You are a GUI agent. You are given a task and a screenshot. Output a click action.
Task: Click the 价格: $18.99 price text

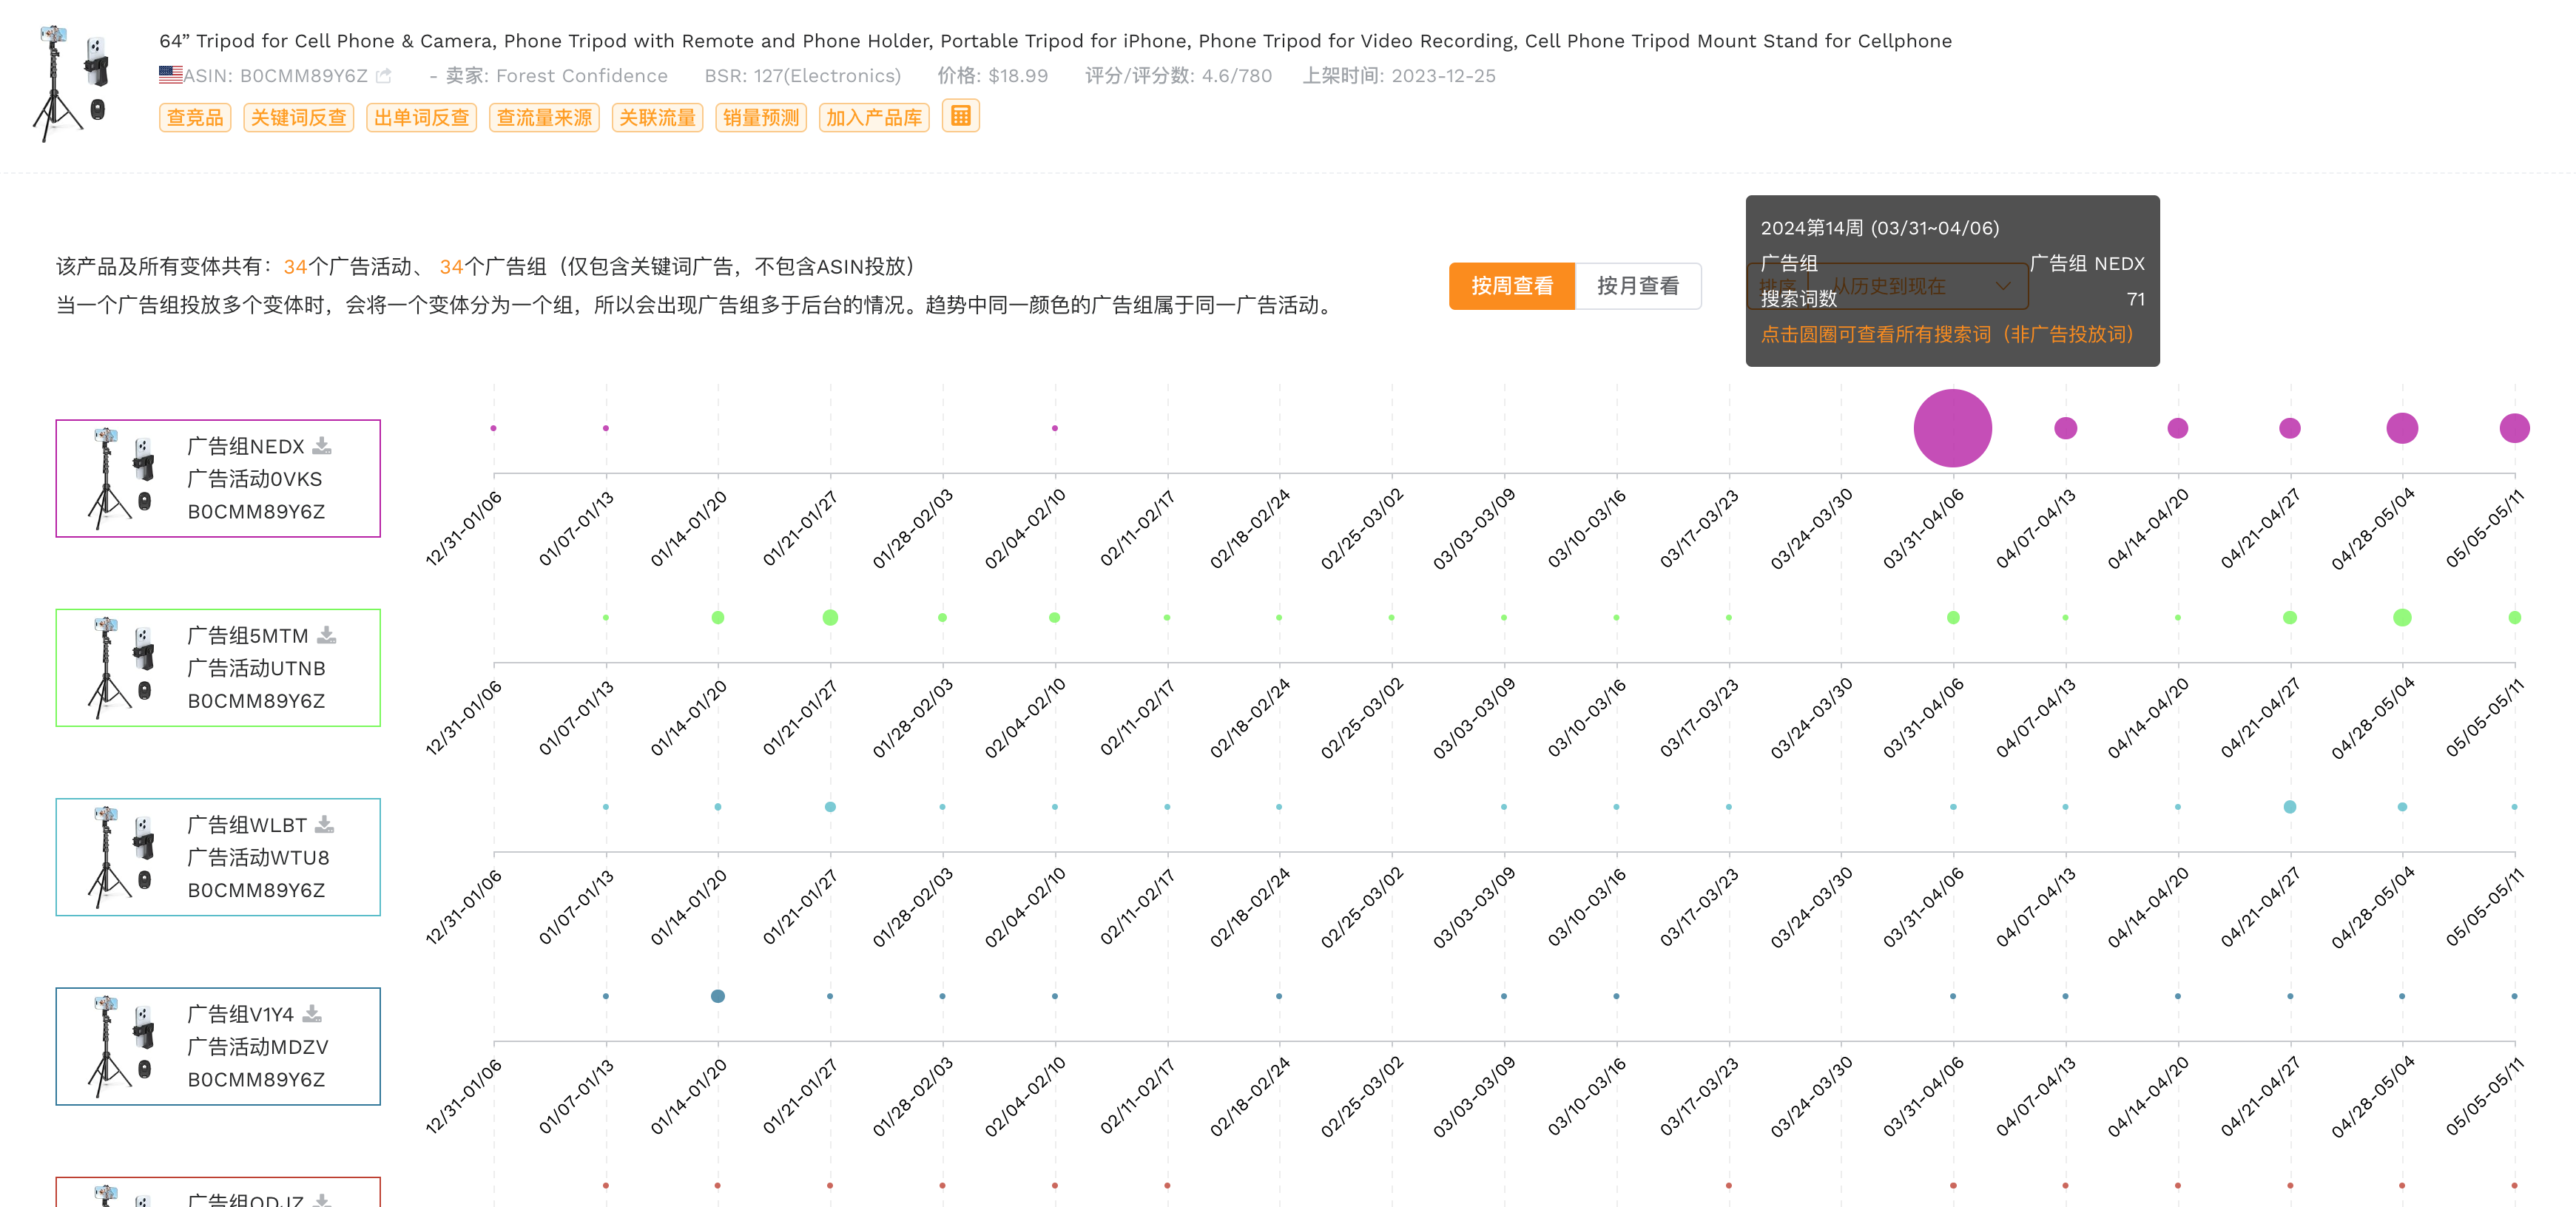click(992, 76)
